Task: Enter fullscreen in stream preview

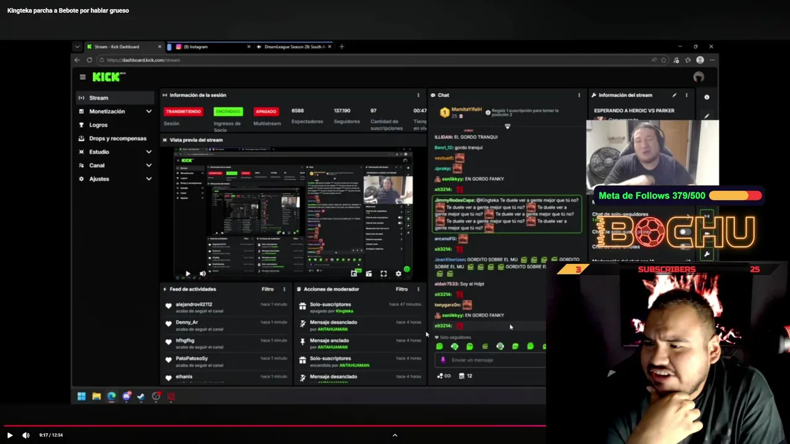Action: click(383, 274)
